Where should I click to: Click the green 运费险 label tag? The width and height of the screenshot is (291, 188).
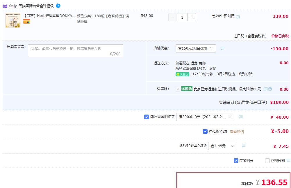pos(187,89)
